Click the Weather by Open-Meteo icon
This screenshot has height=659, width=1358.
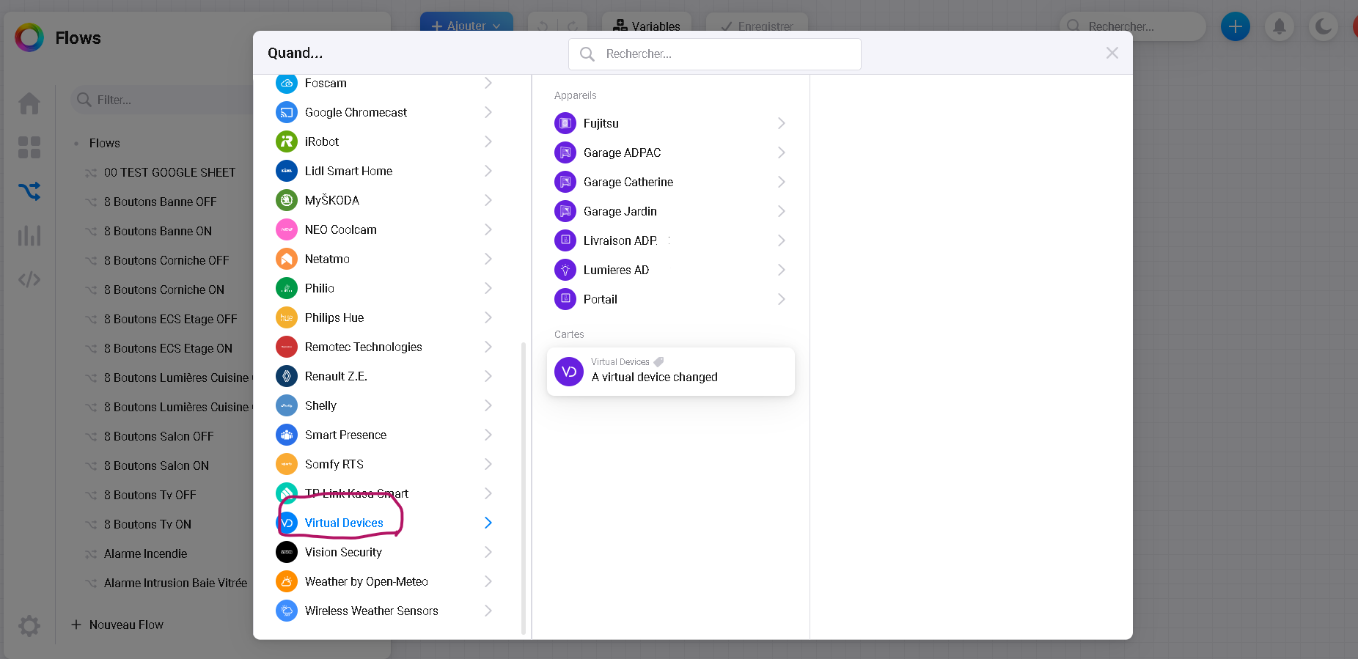pyautogui.click(x=287, y=581)
